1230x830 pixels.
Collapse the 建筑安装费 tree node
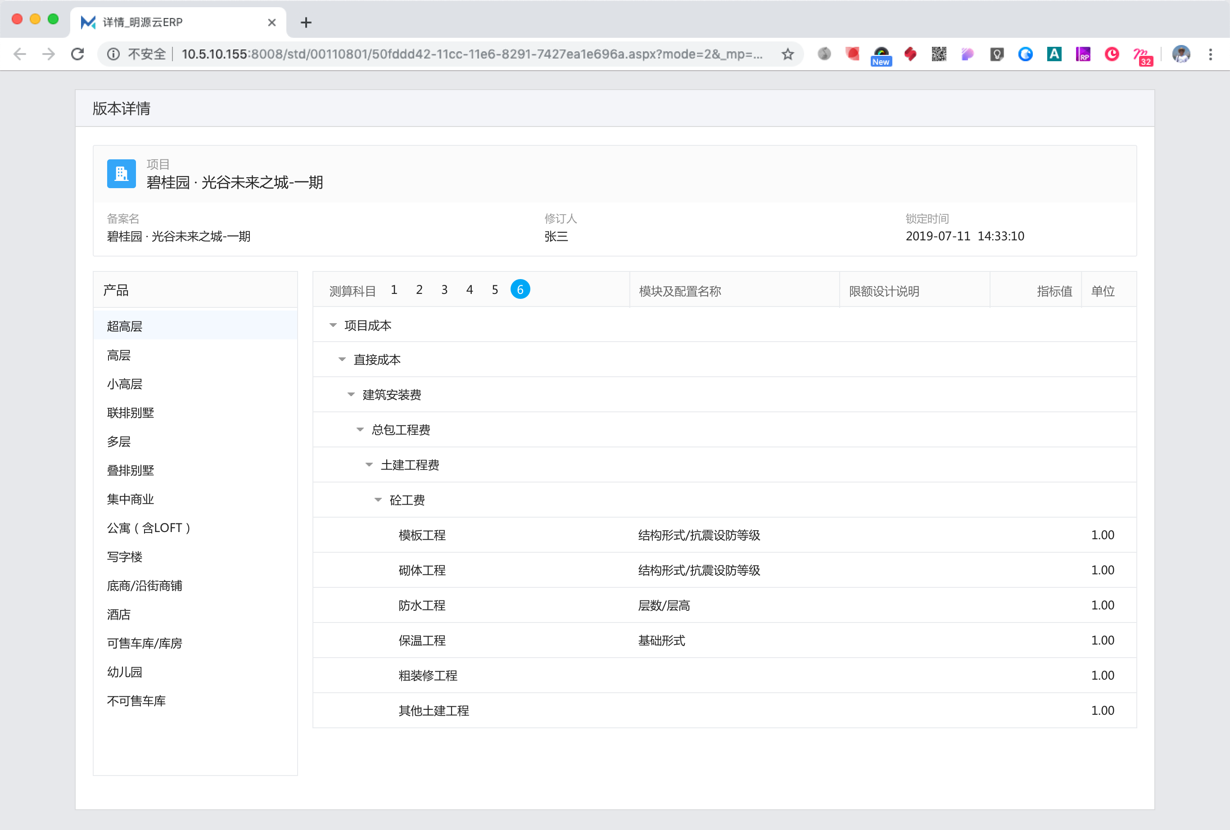pos(351,395)
